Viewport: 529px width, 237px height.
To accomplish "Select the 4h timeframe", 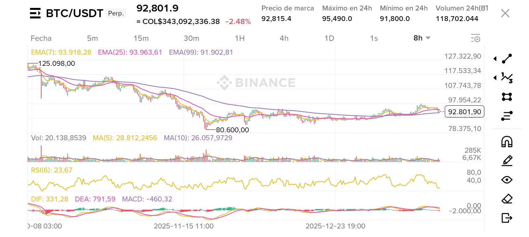I will pos(284,38).
